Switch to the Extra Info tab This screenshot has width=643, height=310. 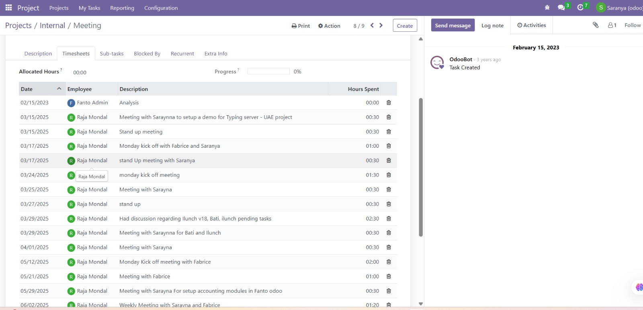(216, 53)
